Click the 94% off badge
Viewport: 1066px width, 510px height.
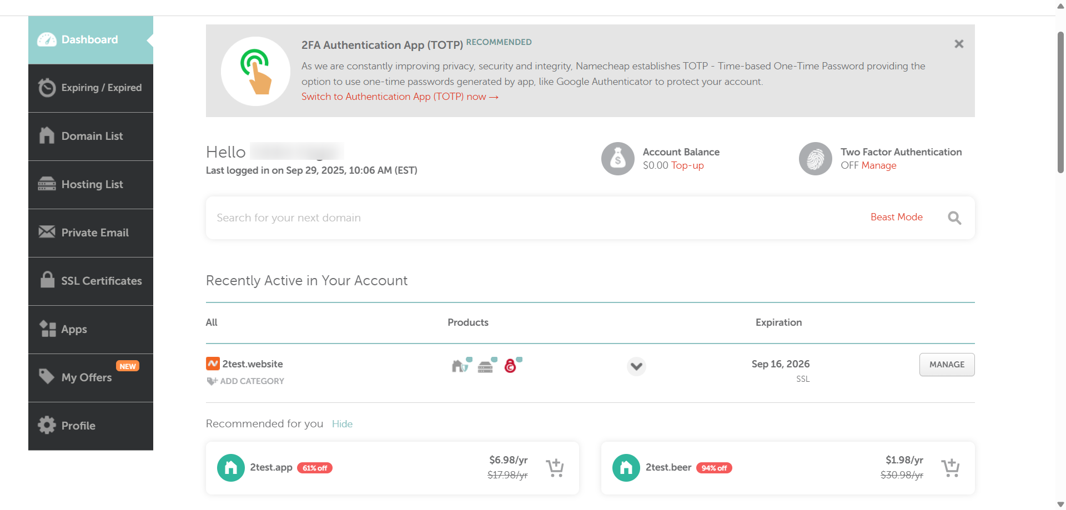(714, 468)
